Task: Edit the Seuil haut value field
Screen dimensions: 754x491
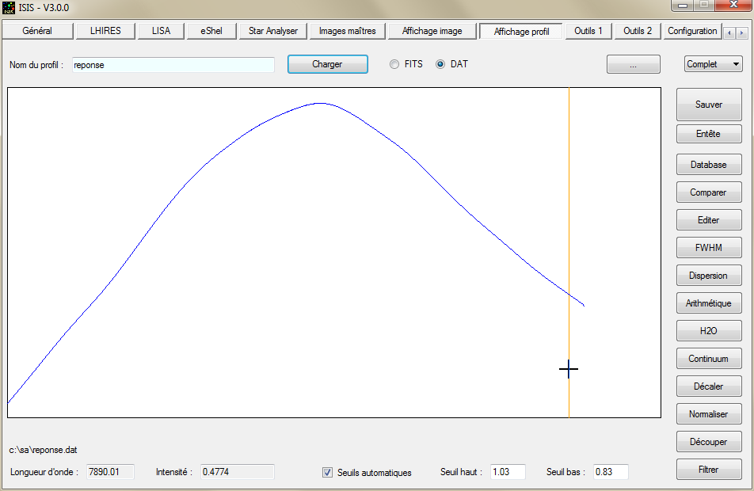Action: coord(508,472)
